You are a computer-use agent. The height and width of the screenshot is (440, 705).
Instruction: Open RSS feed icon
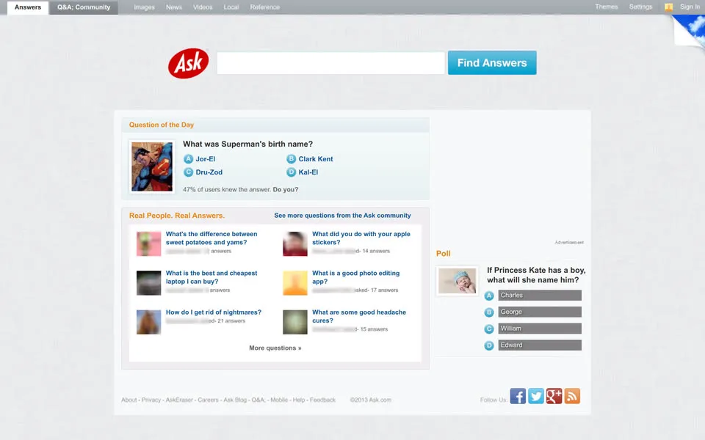point(572,396)
